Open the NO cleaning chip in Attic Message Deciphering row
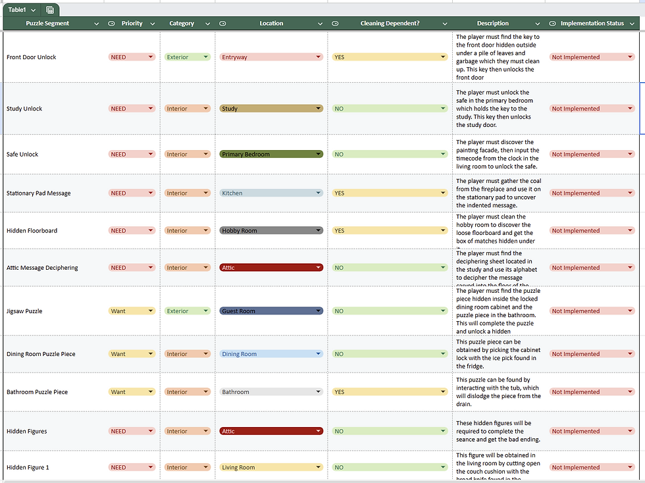The height and width of the screenshot is (483, 645). pos(390,268)
